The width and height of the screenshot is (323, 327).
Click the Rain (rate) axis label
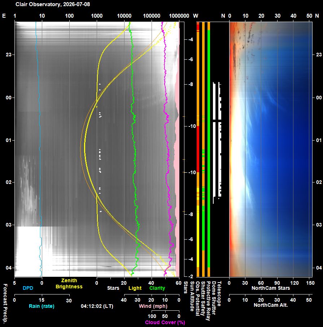[x=42, y=306]
